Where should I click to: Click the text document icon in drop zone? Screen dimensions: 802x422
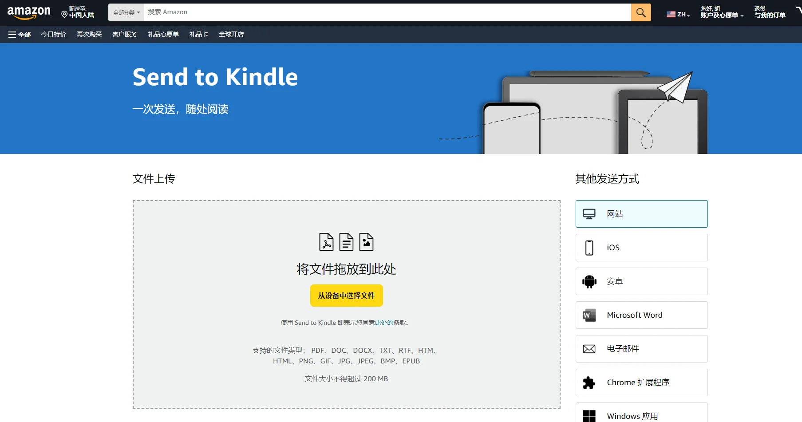tap(346, 242)
